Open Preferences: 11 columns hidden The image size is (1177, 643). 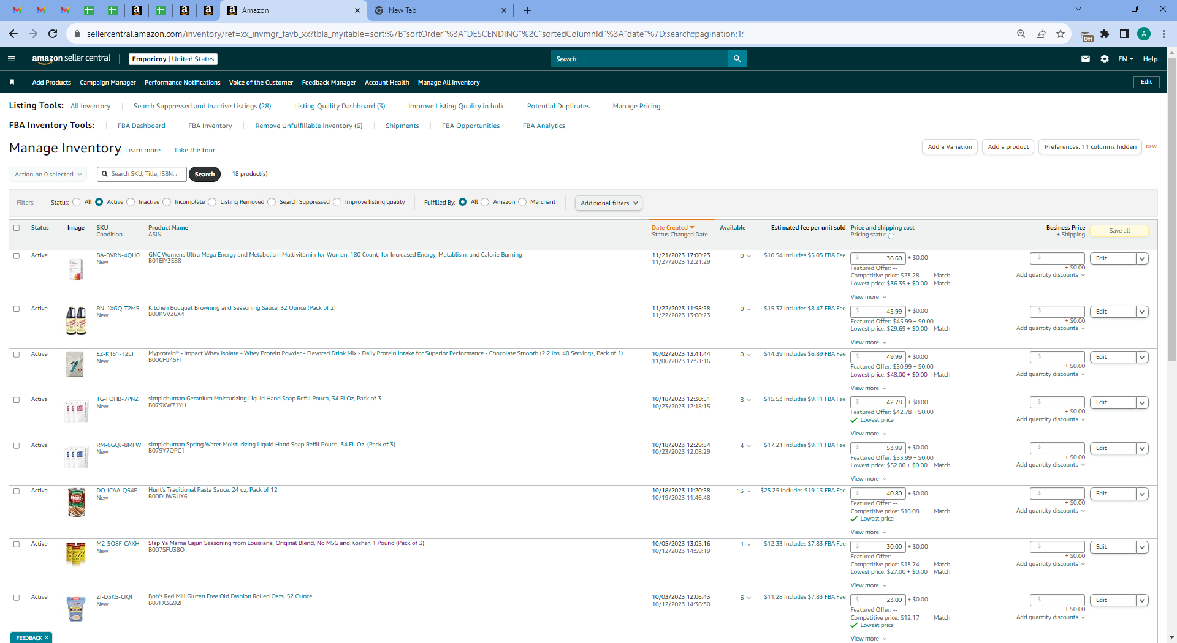click(x=1090, y=147)
